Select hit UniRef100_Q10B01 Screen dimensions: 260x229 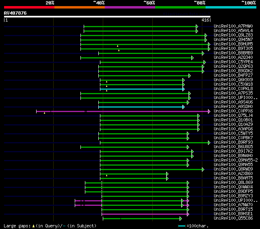point(233,120)
